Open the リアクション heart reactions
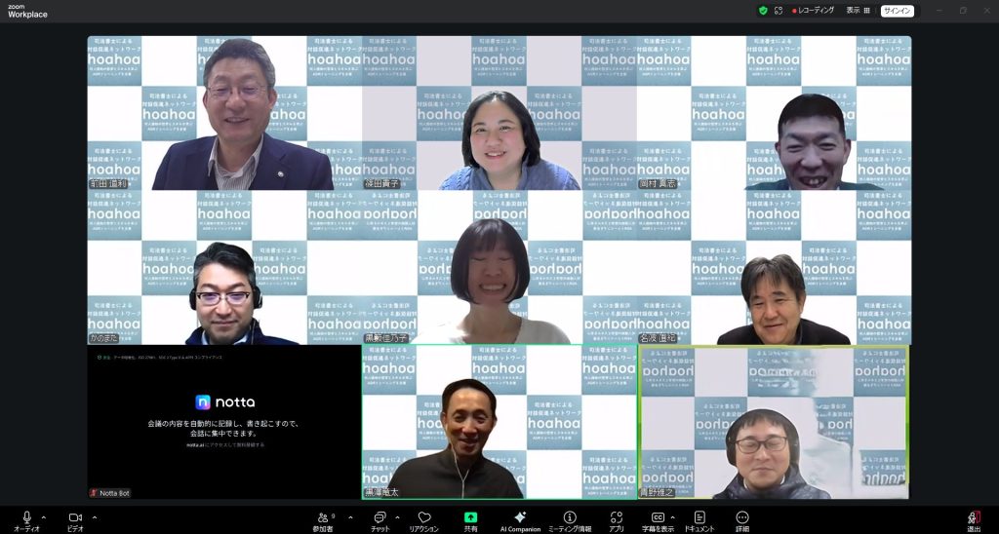 (x=423, y=518)
